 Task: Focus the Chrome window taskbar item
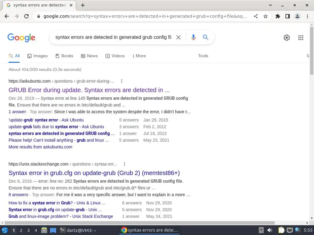150,230
